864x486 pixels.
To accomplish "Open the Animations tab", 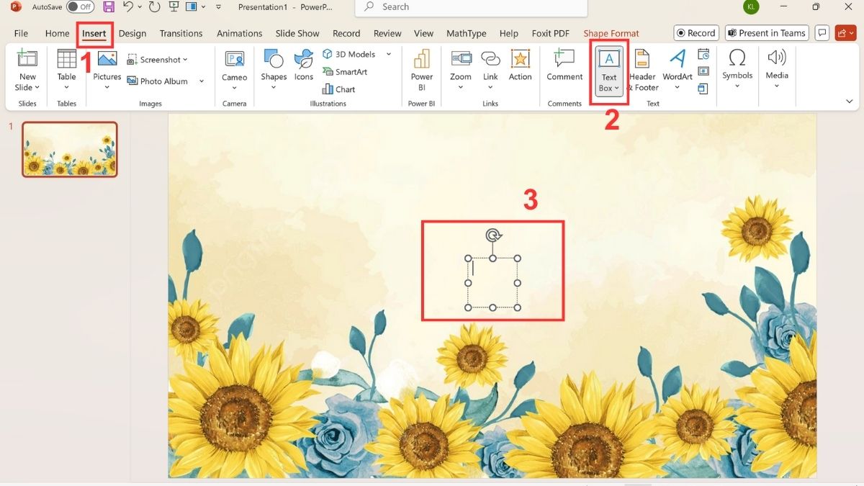I will [x=239, y=33].
